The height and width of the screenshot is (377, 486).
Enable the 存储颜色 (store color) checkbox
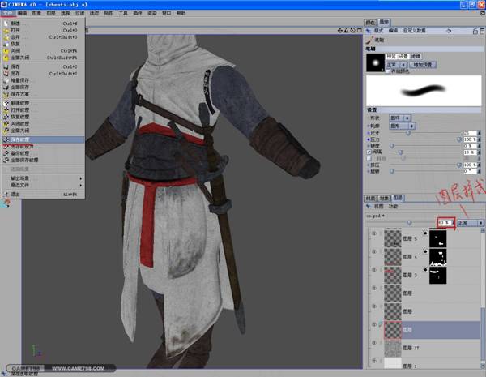click(387, 71)
